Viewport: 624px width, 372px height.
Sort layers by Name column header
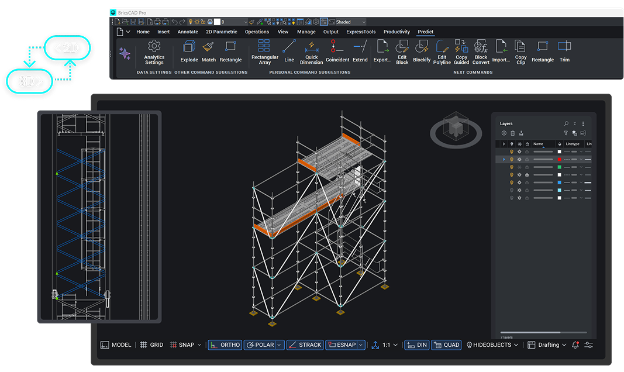[x=543, y=144]
